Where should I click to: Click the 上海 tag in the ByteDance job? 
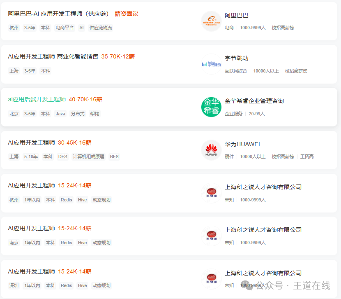coord(14,71)
